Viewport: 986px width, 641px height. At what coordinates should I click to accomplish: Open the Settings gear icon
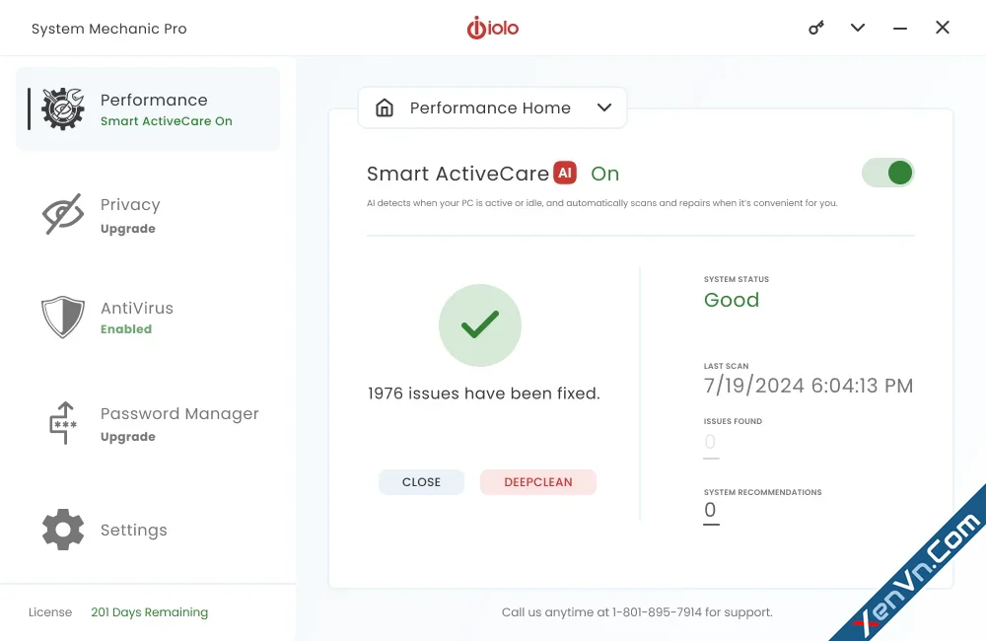[x=63, y=530]
